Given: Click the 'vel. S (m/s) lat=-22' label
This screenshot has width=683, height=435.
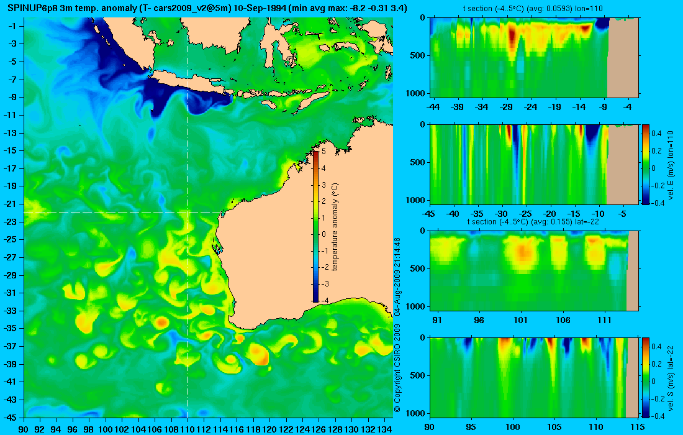Looking at the screenshot, I should pos(671,378).
